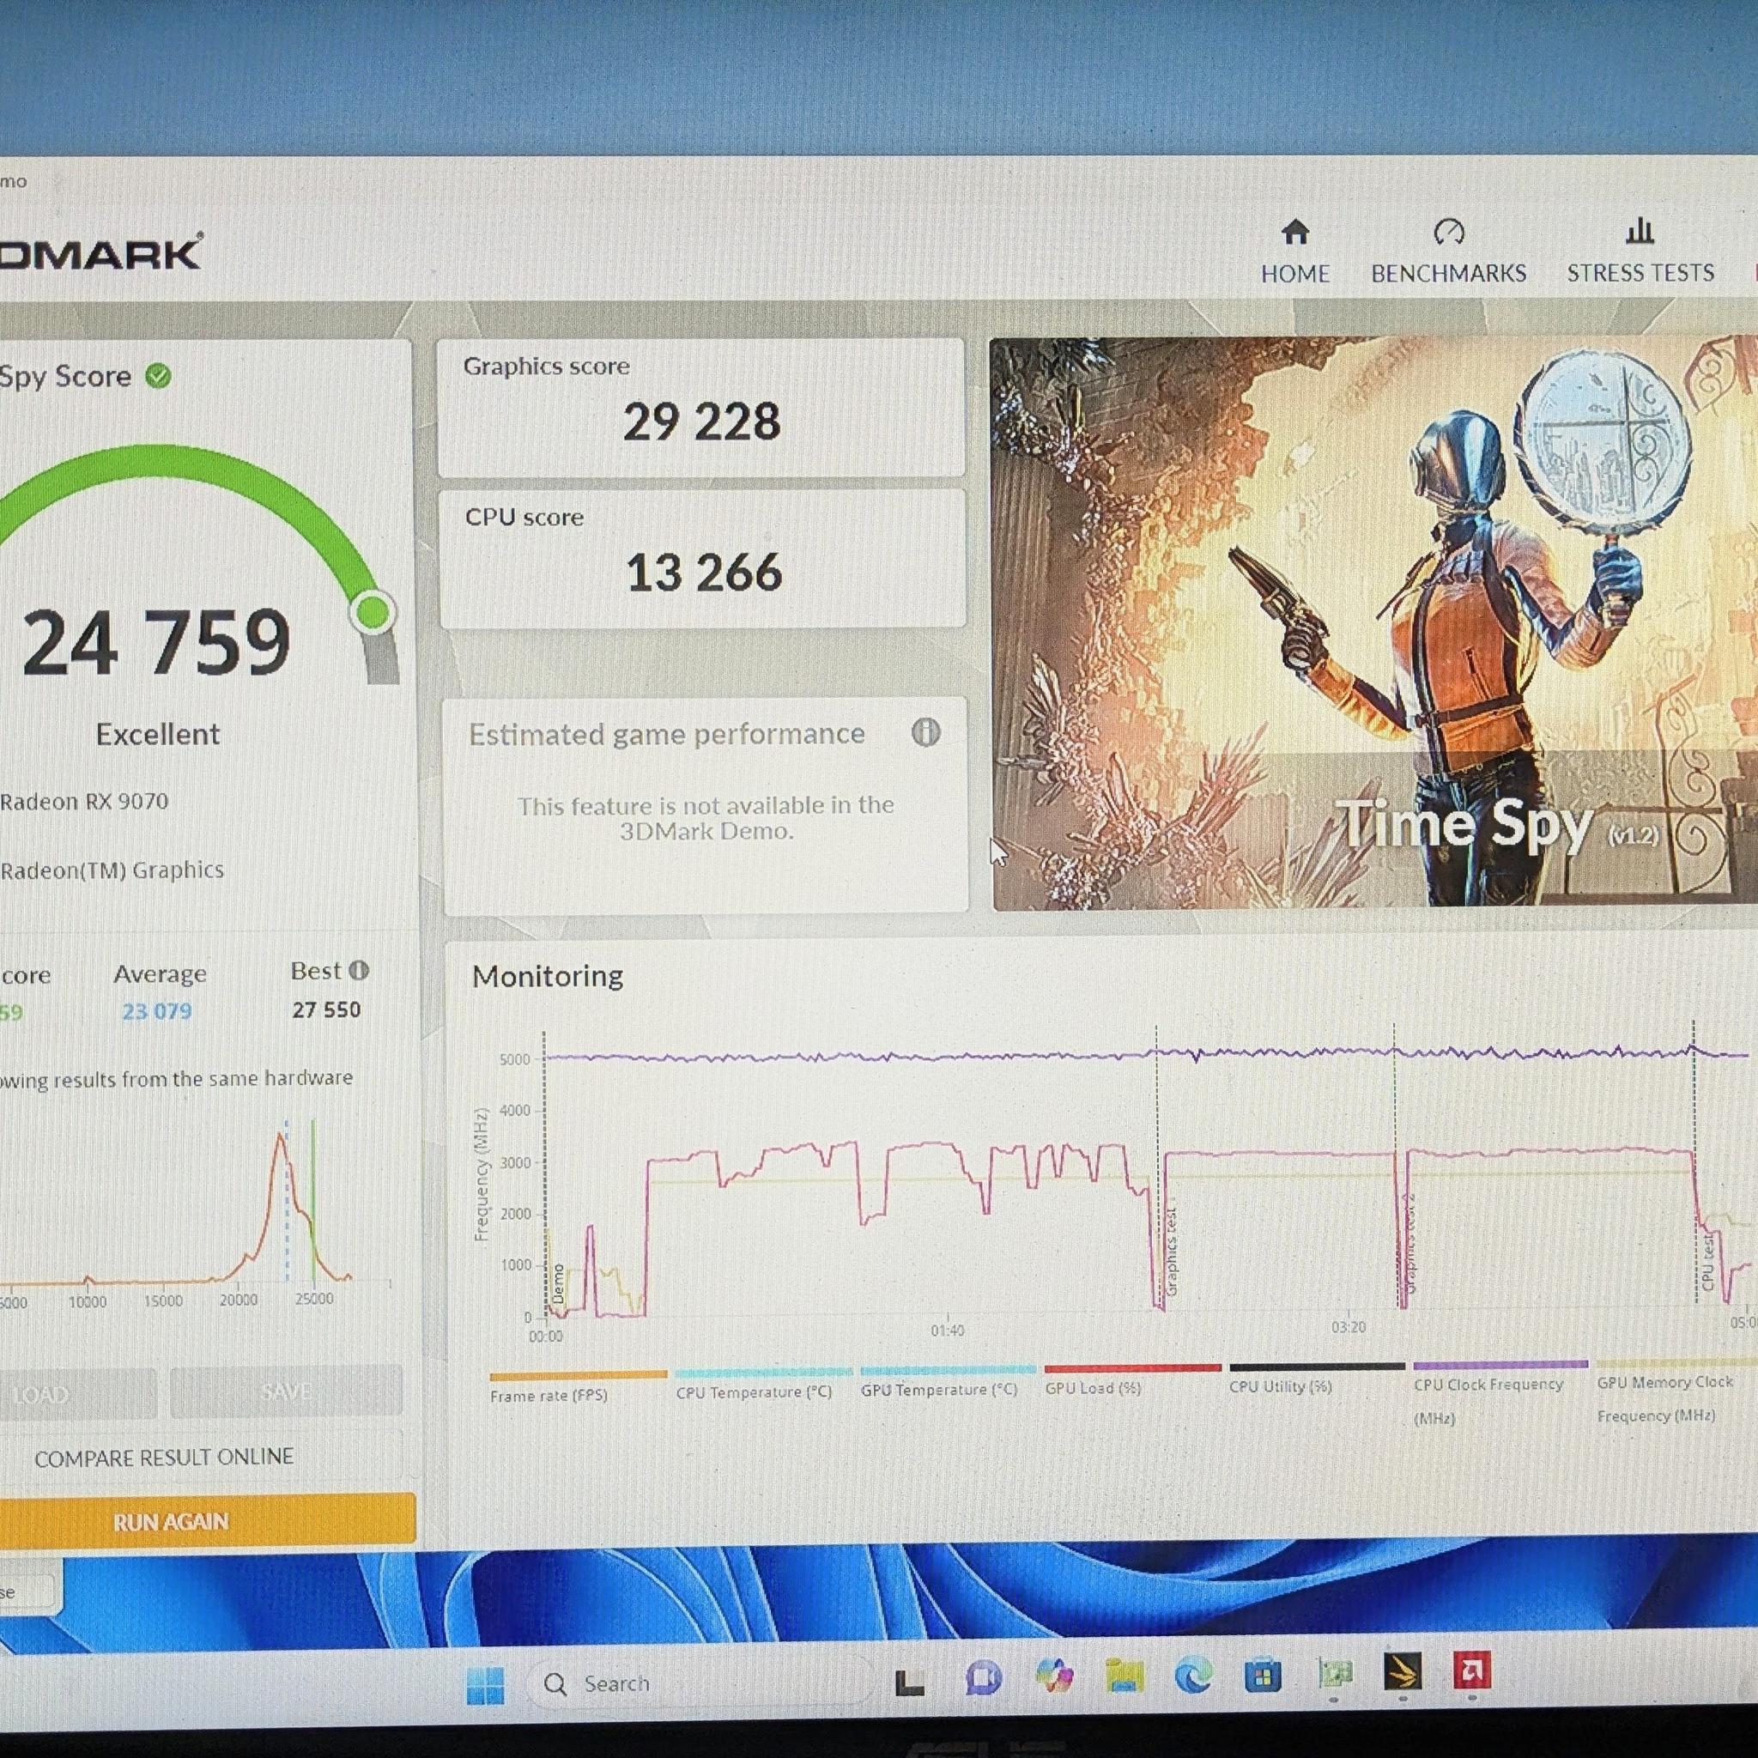Viewport: 1758px width, 1758px height.
Task: Open the STRESS TESTS section
Action: pos(1640,252)
